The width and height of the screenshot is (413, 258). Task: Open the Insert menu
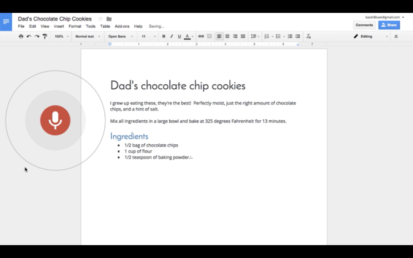(59, 26)
